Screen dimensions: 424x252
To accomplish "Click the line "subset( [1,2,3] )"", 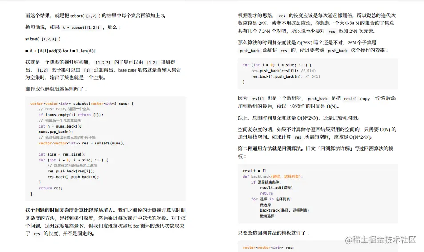I will (43, 39).
